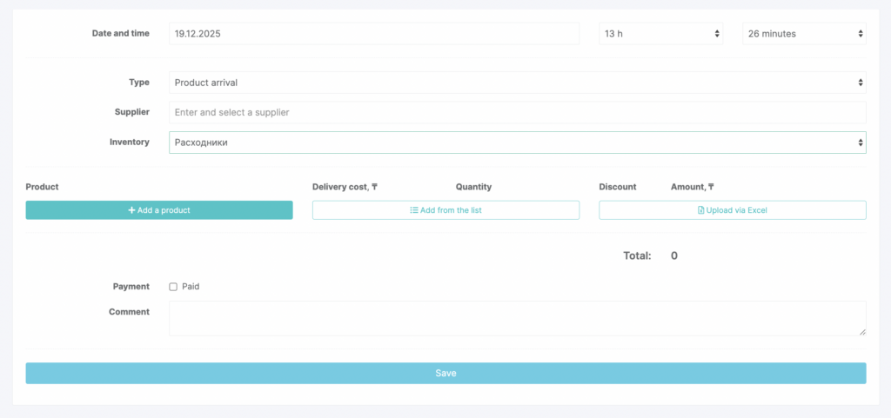This screenshot has width=891, height=418.
Task: Click the plus icon on Add a product
Action: [x=131, y=210]
